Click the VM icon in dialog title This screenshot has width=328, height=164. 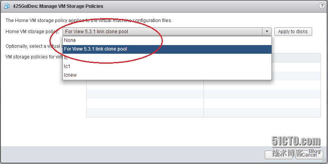point(7,6)
